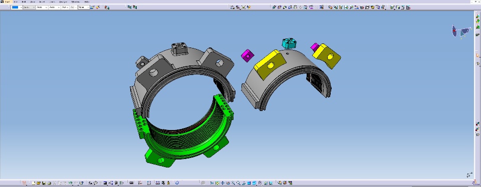Screen dimensions: 481x187
Task: Select the Pan view tool
Action: [x=222, y=183]
